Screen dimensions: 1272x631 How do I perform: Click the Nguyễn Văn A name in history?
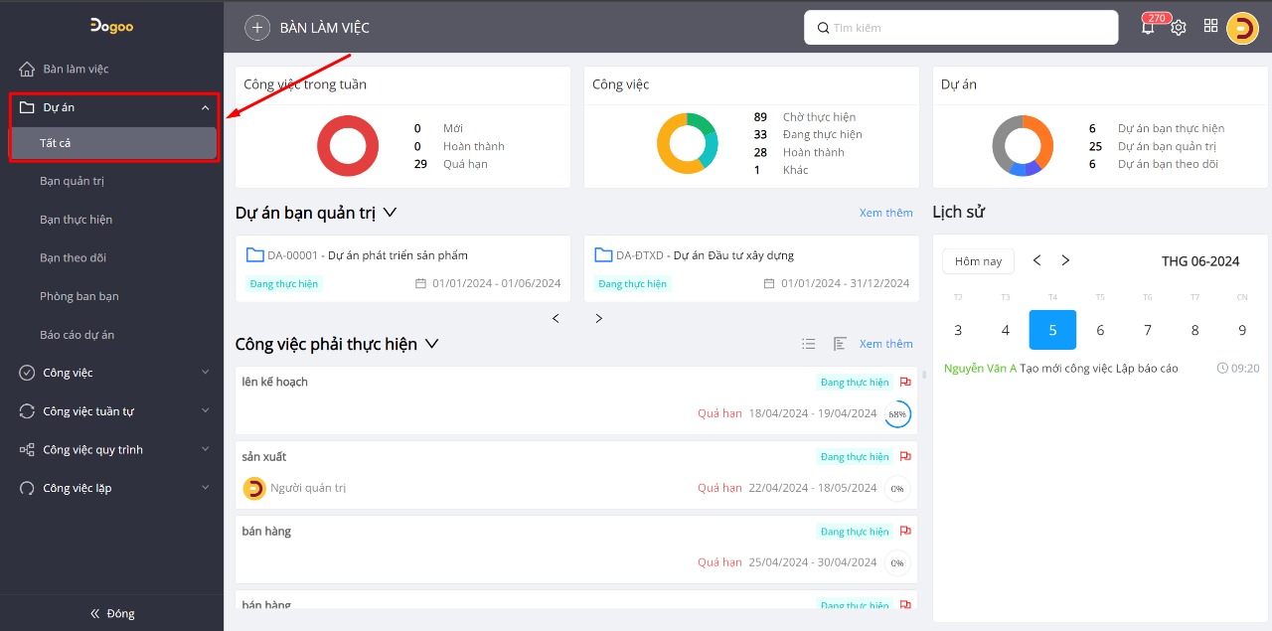click(x=980, y=368)
